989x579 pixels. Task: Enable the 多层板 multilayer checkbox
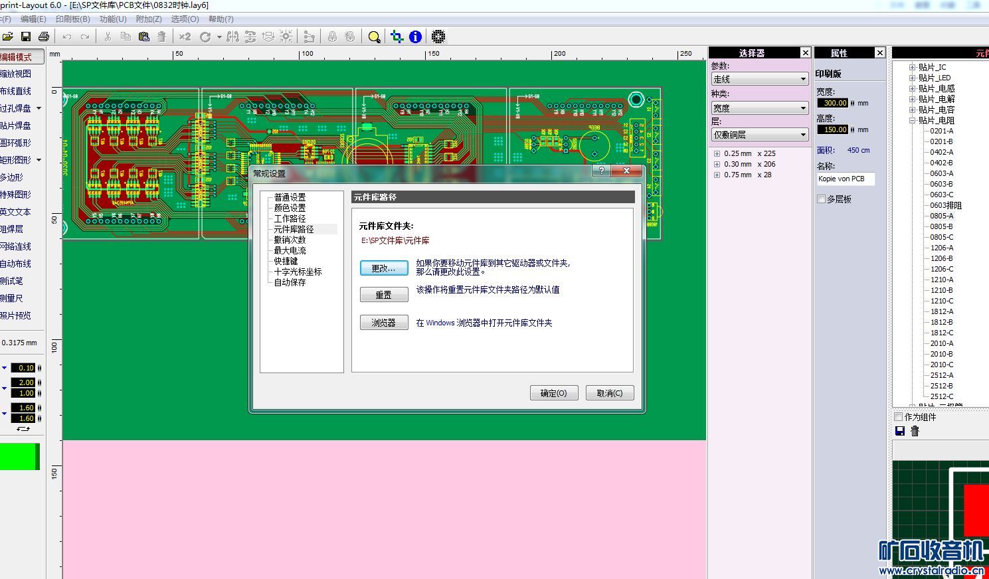tap(822, 199)
